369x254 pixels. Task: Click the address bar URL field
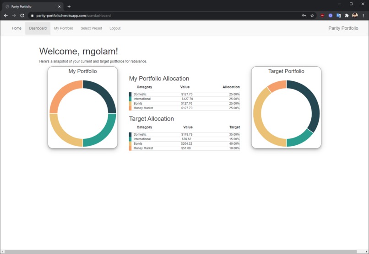click(x=165, y=16)
